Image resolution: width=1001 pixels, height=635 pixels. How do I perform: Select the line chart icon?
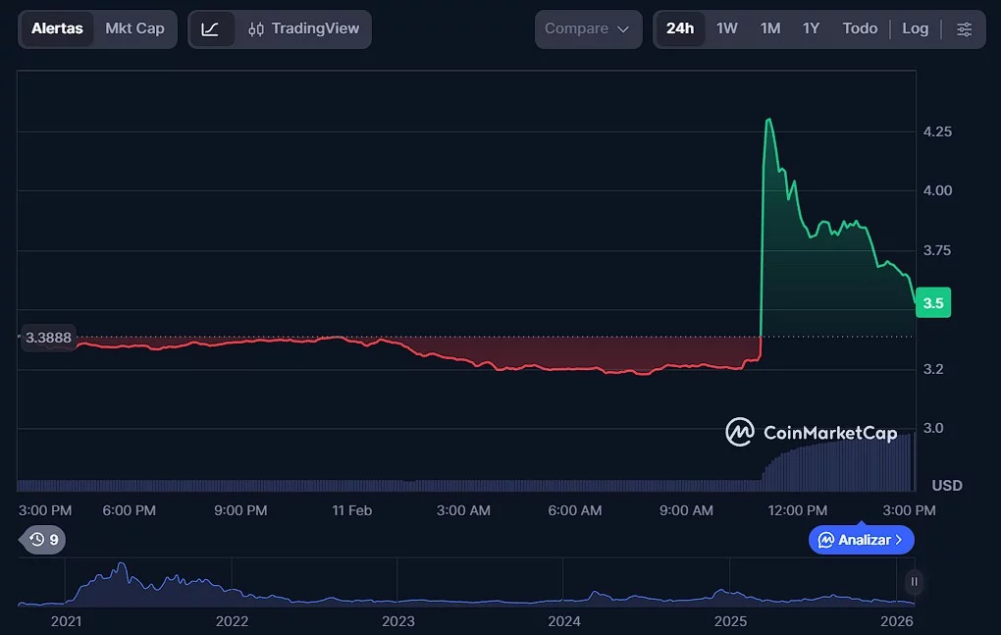(210, 29)
